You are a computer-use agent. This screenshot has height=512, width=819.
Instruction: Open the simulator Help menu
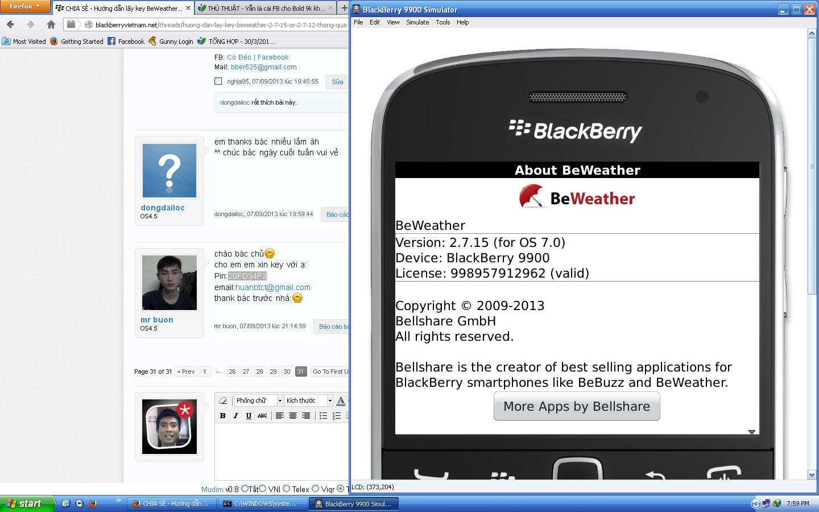coord(463,22)
